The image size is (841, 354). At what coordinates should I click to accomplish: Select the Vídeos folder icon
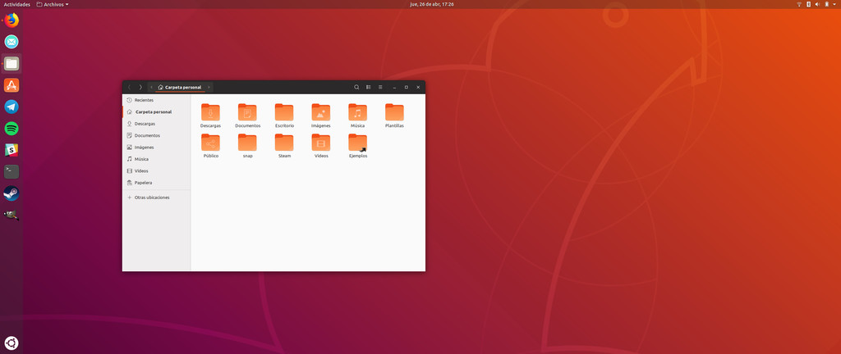point(321,143)
